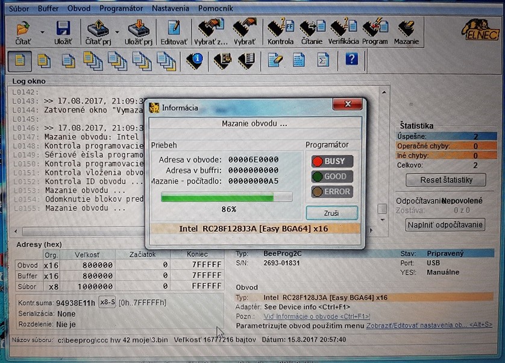Open the Súbor menu
Image resolution: width=505 pixels, height=363 pixels.
[19, 8]
